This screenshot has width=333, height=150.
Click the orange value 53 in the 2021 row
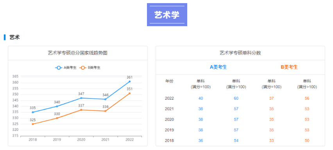(307, 109)
